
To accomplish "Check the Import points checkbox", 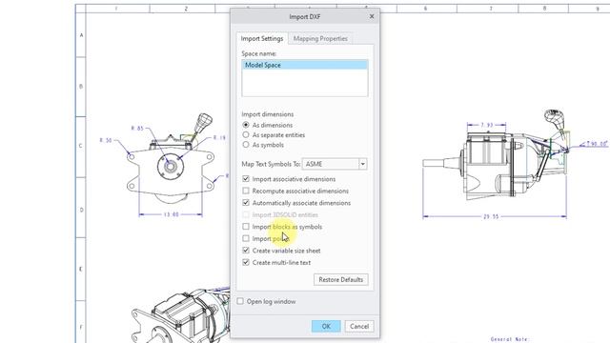I will point(246,238).
